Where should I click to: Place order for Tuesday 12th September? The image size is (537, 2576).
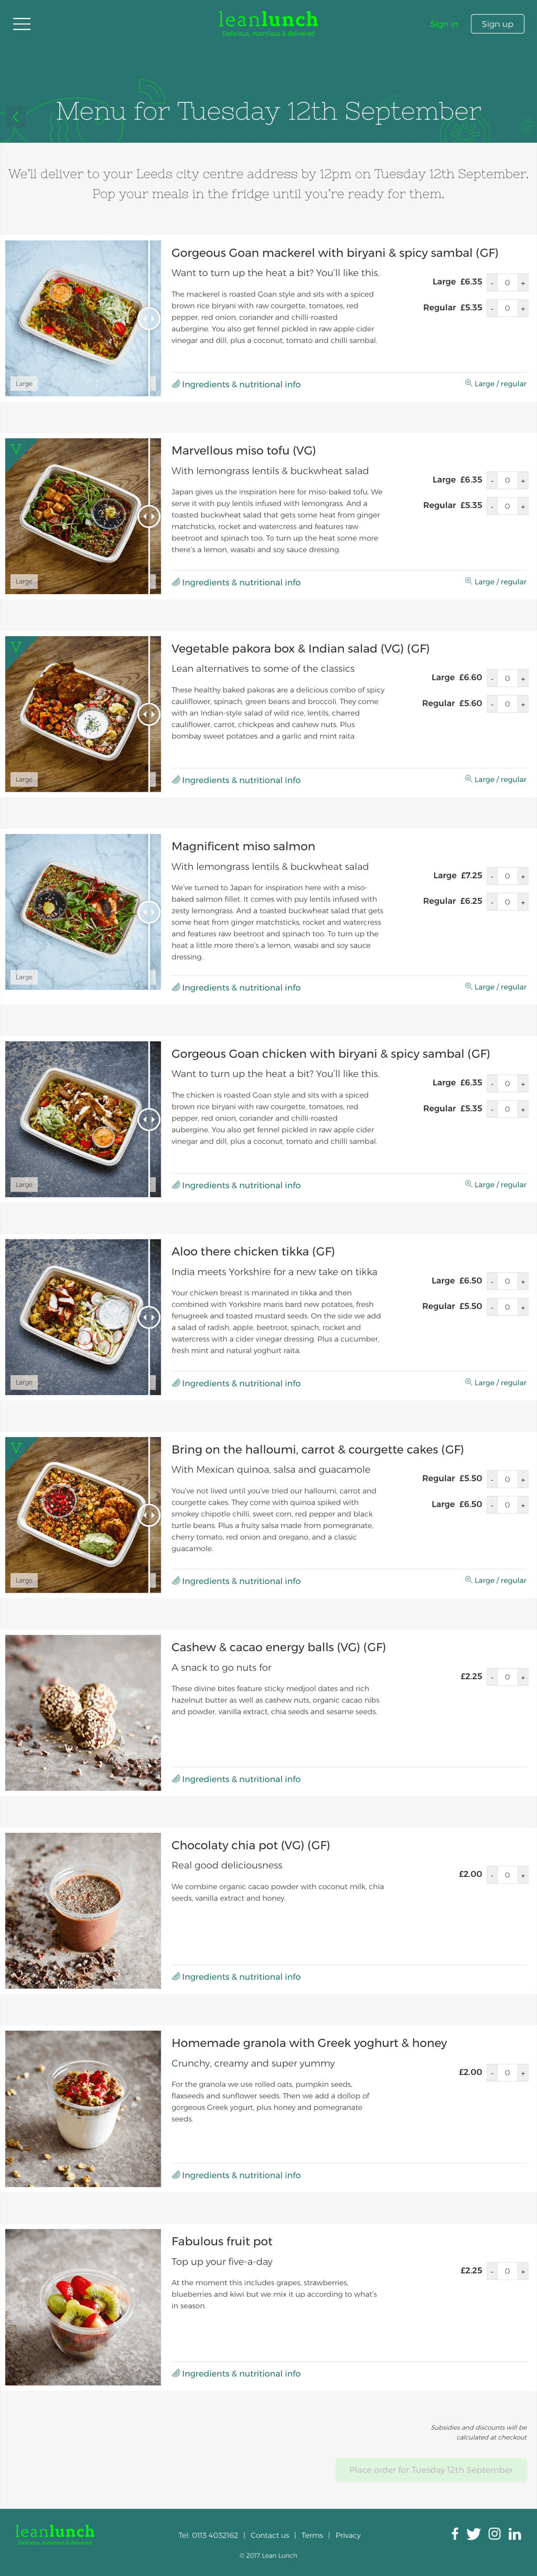click(x=431, y=2469)
